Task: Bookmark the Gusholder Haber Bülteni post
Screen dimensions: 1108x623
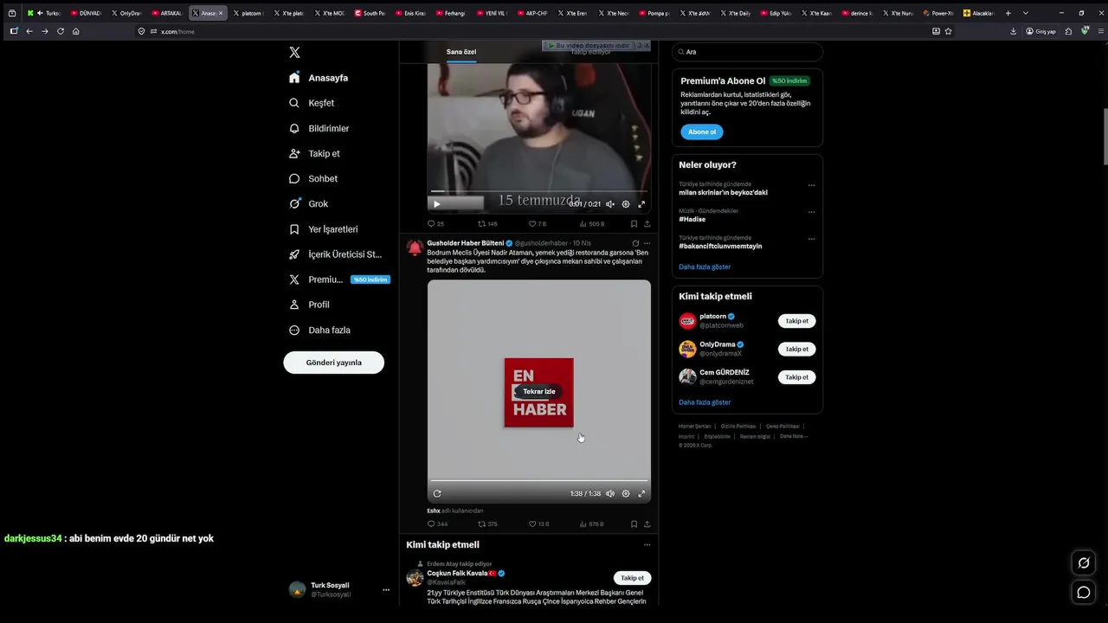Action: click(634, 523)
